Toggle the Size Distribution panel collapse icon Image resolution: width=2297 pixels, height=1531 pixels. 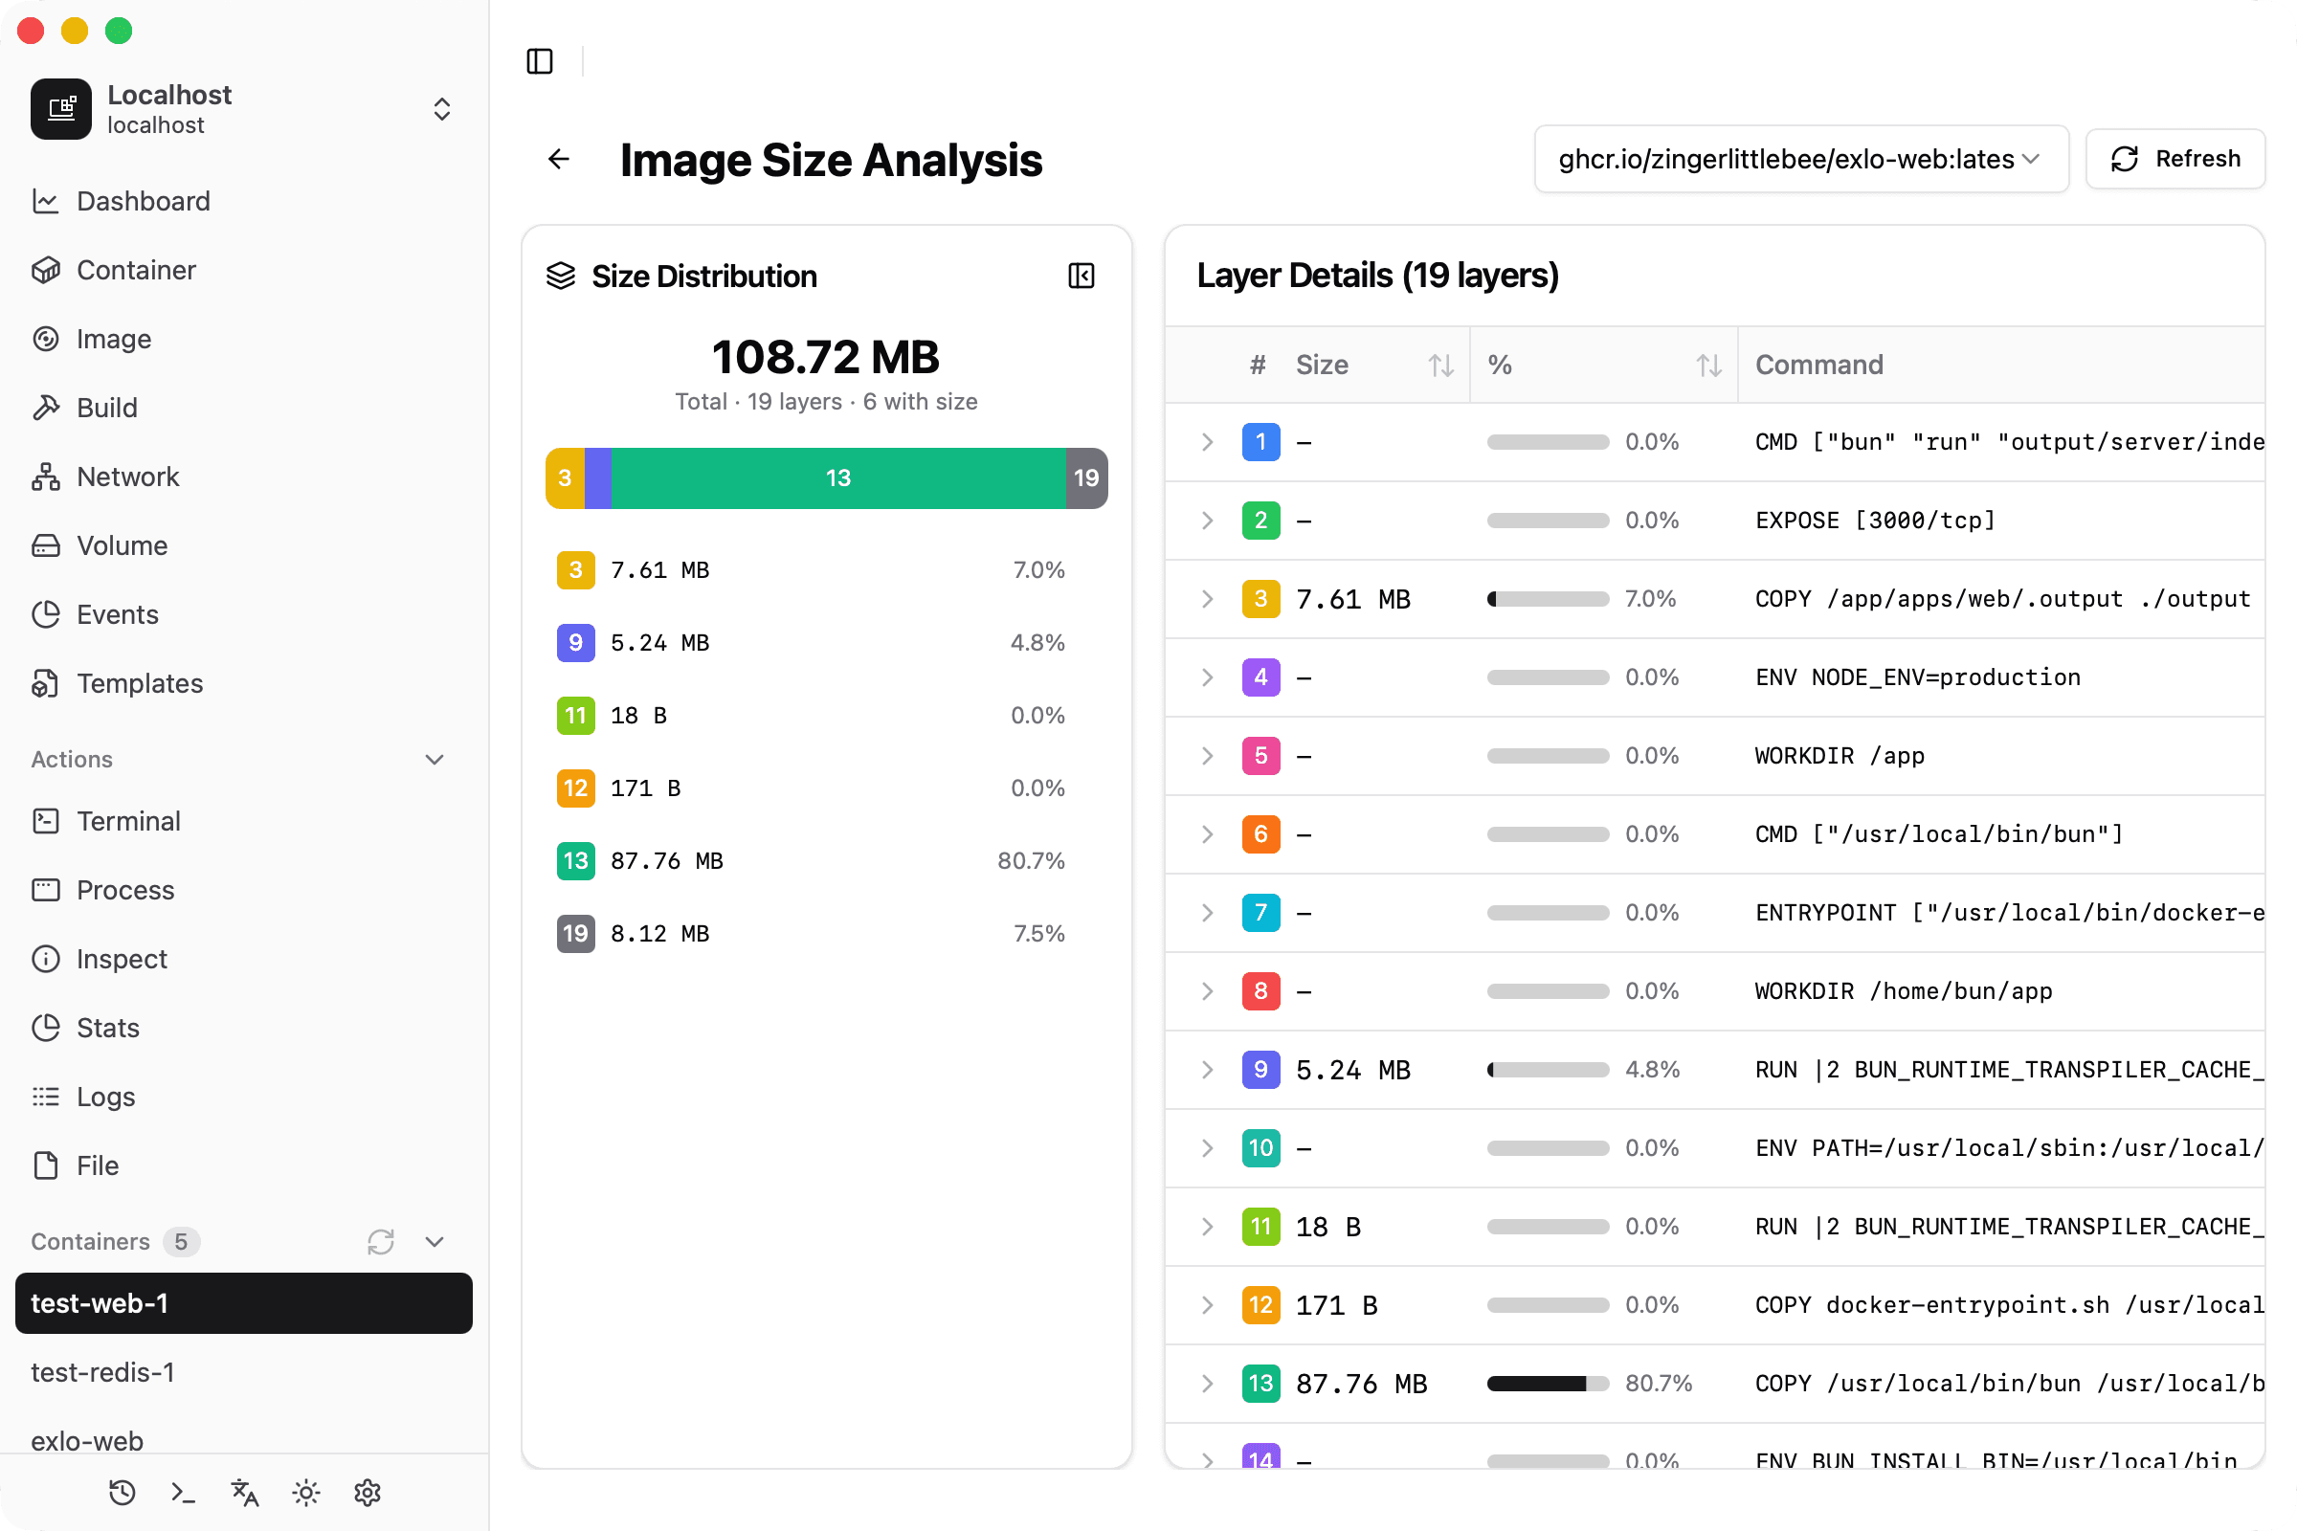coord(1082,277)
